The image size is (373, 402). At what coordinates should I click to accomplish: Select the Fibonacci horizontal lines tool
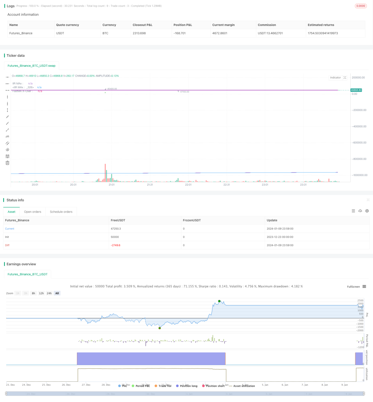click(7, 156)
